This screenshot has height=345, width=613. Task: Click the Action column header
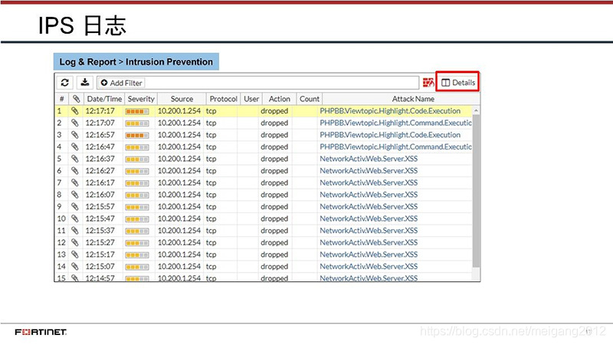pos(280,99)
